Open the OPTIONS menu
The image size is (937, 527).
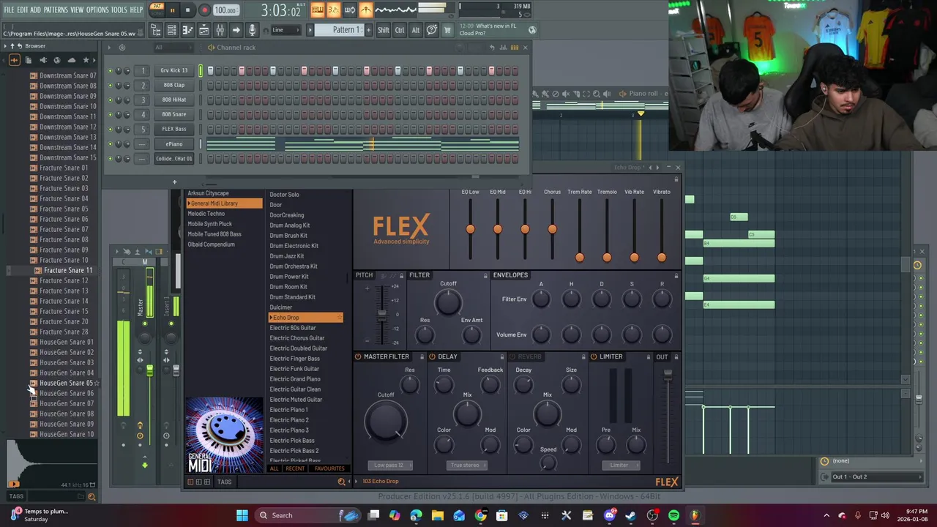(x=97, y=10)
